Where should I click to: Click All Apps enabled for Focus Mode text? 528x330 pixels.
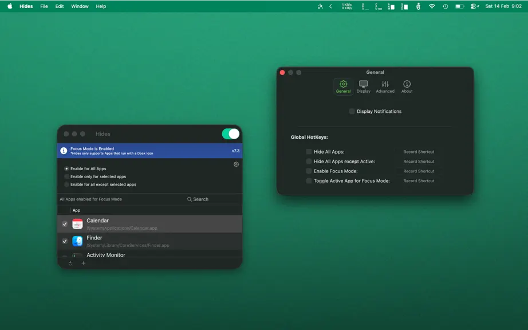pyautogui.click(x=91, y=199)
